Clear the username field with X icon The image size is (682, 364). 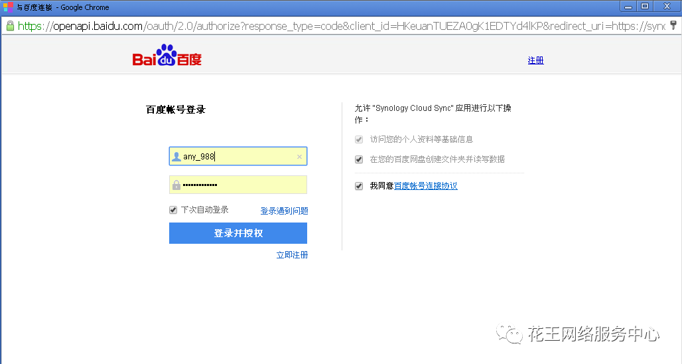coord(299,157)
